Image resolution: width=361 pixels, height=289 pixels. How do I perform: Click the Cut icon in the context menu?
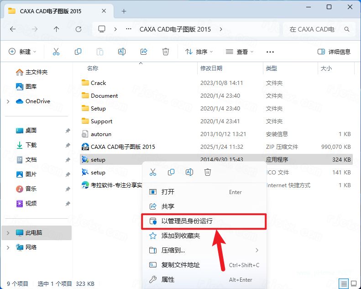(x=153, y=172)
